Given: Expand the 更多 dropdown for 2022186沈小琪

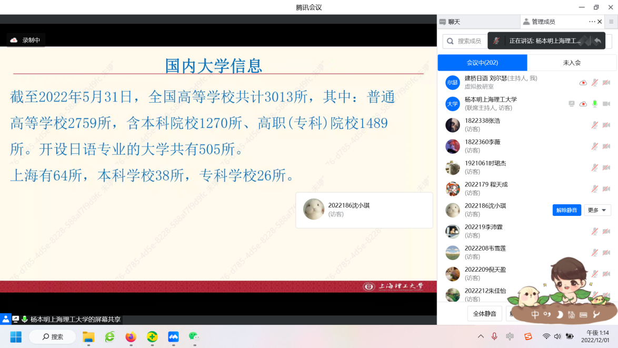Looking at the screenshot, I should coord(597,210).
